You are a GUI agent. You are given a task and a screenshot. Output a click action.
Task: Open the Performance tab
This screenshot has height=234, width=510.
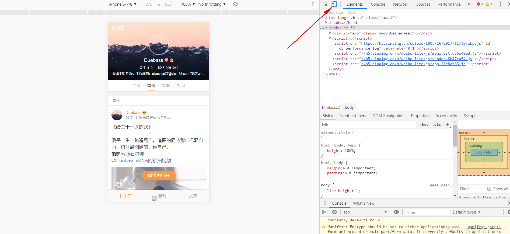point(449,4)
